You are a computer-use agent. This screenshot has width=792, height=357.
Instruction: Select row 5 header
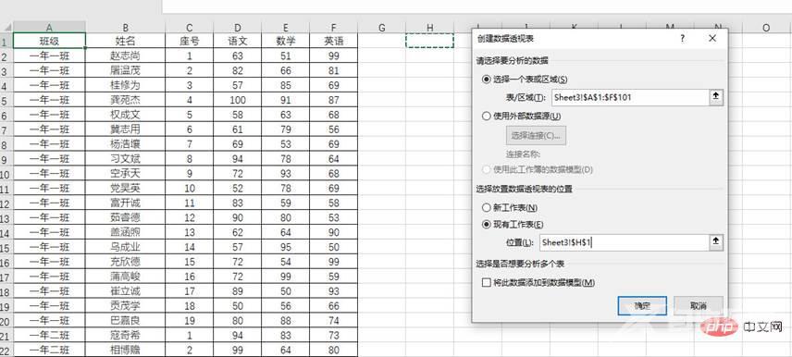coord(6,100)
